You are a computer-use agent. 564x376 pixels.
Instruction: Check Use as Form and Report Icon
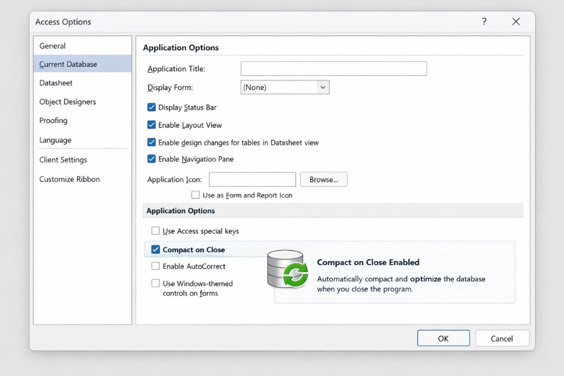[196, 195]
